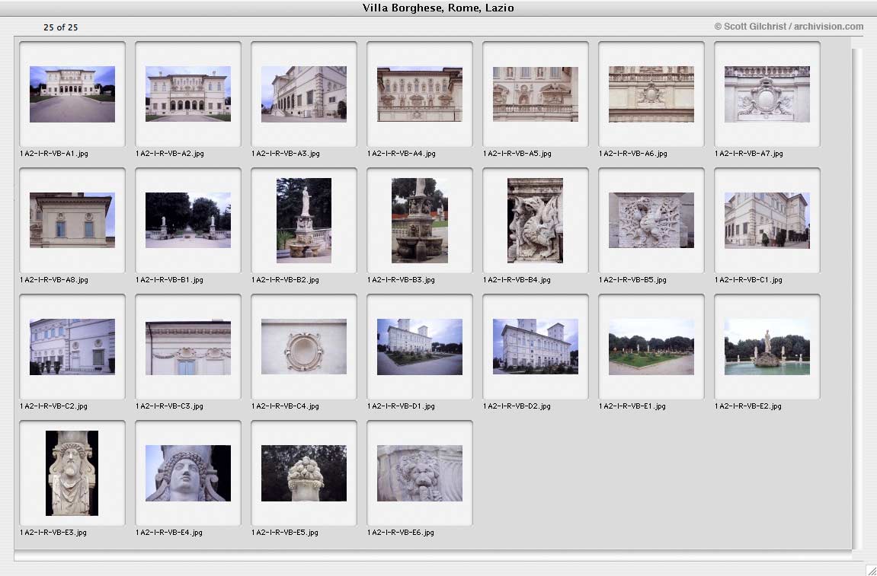Image resolution: width=877 pixels, height=576 pixels.
Task: Select the 1A2-I-R-VB-A7.jpg crest relief thumbnail
Action: [767, 94]
